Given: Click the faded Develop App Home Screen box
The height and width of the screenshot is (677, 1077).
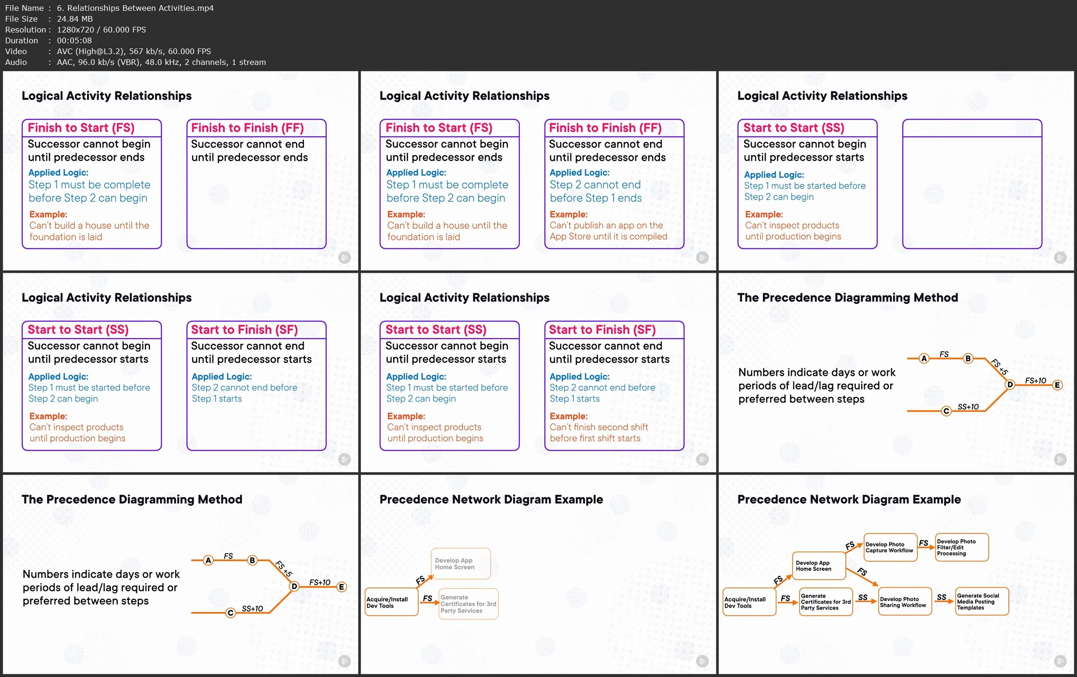Looking at the screenshot, I should pyautogui.click(x=460, y=564).
